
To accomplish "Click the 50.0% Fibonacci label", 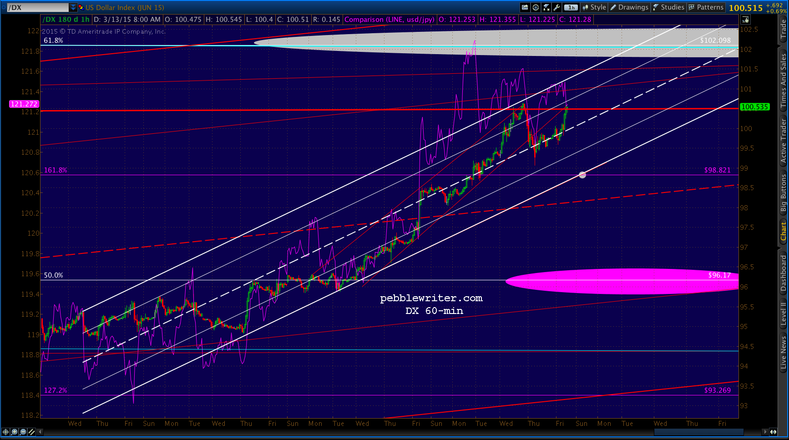I will [53, 275].
